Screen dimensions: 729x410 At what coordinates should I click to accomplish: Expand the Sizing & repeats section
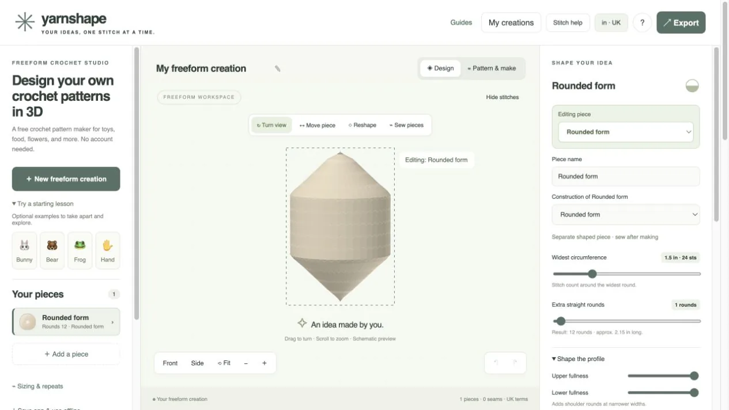point(37,386)
